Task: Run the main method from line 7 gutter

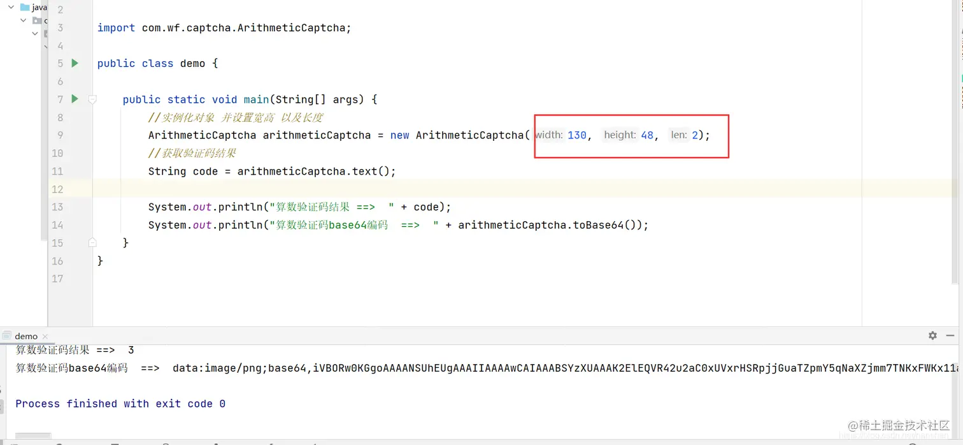Action: tap(75, 99)
